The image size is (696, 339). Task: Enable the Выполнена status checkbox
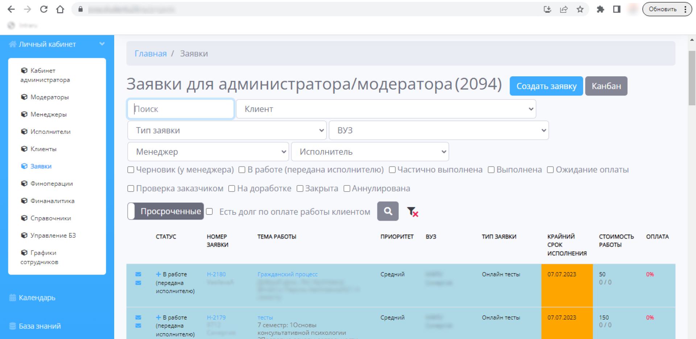(491, 170)
